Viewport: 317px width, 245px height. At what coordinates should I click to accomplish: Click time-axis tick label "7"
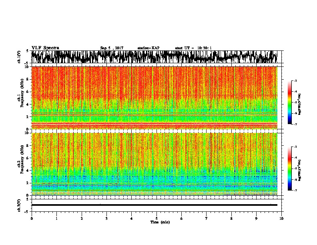pos(207,219)
